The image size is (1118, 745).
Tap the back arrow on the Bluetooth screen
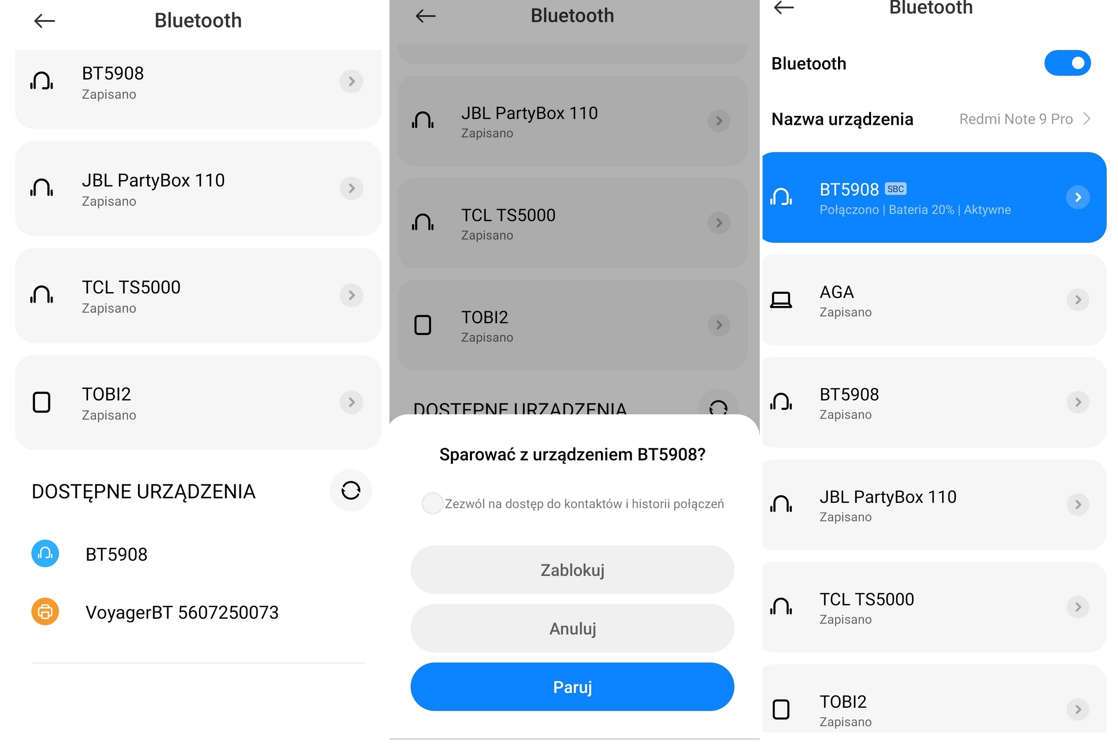pos(44,21)
